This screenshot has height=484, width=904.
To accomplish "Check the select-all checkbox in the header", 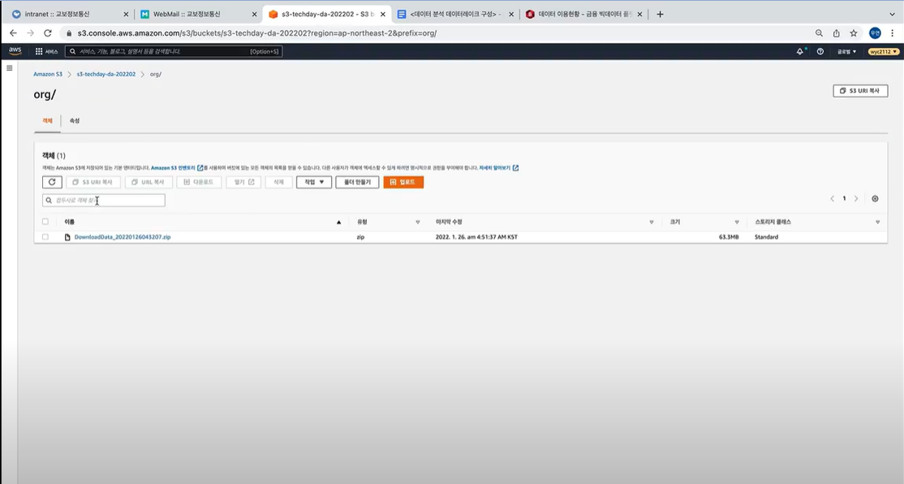I will tap(45, 220).
